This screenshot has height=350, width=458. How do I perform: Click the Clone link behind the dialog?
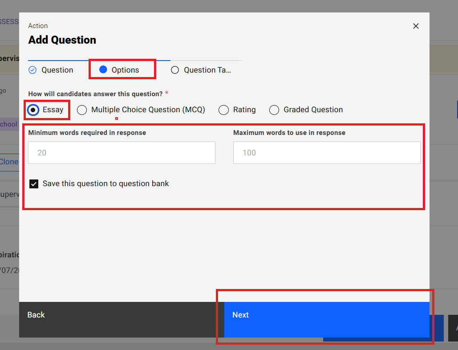(9, 162)
